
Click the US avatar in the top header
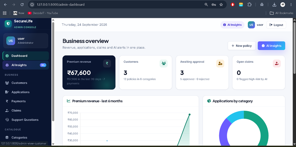[x=251, y=25]
